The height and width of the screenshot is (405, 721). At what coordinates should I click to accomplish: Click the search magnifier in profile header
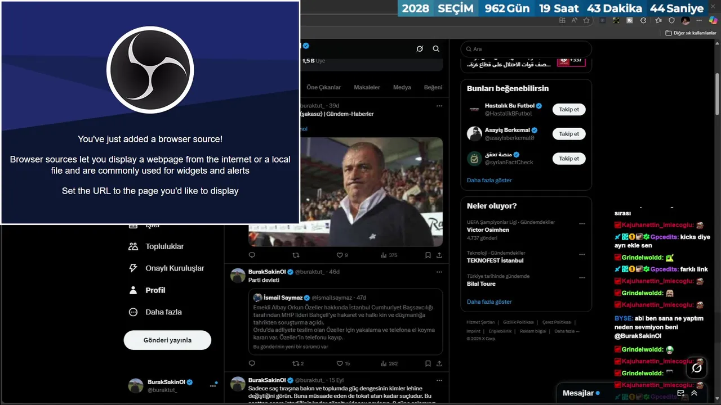point(436,49)
